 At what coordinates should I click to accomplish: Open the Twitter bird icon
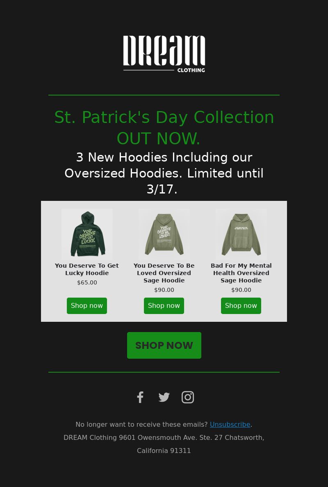coord(164,397)
